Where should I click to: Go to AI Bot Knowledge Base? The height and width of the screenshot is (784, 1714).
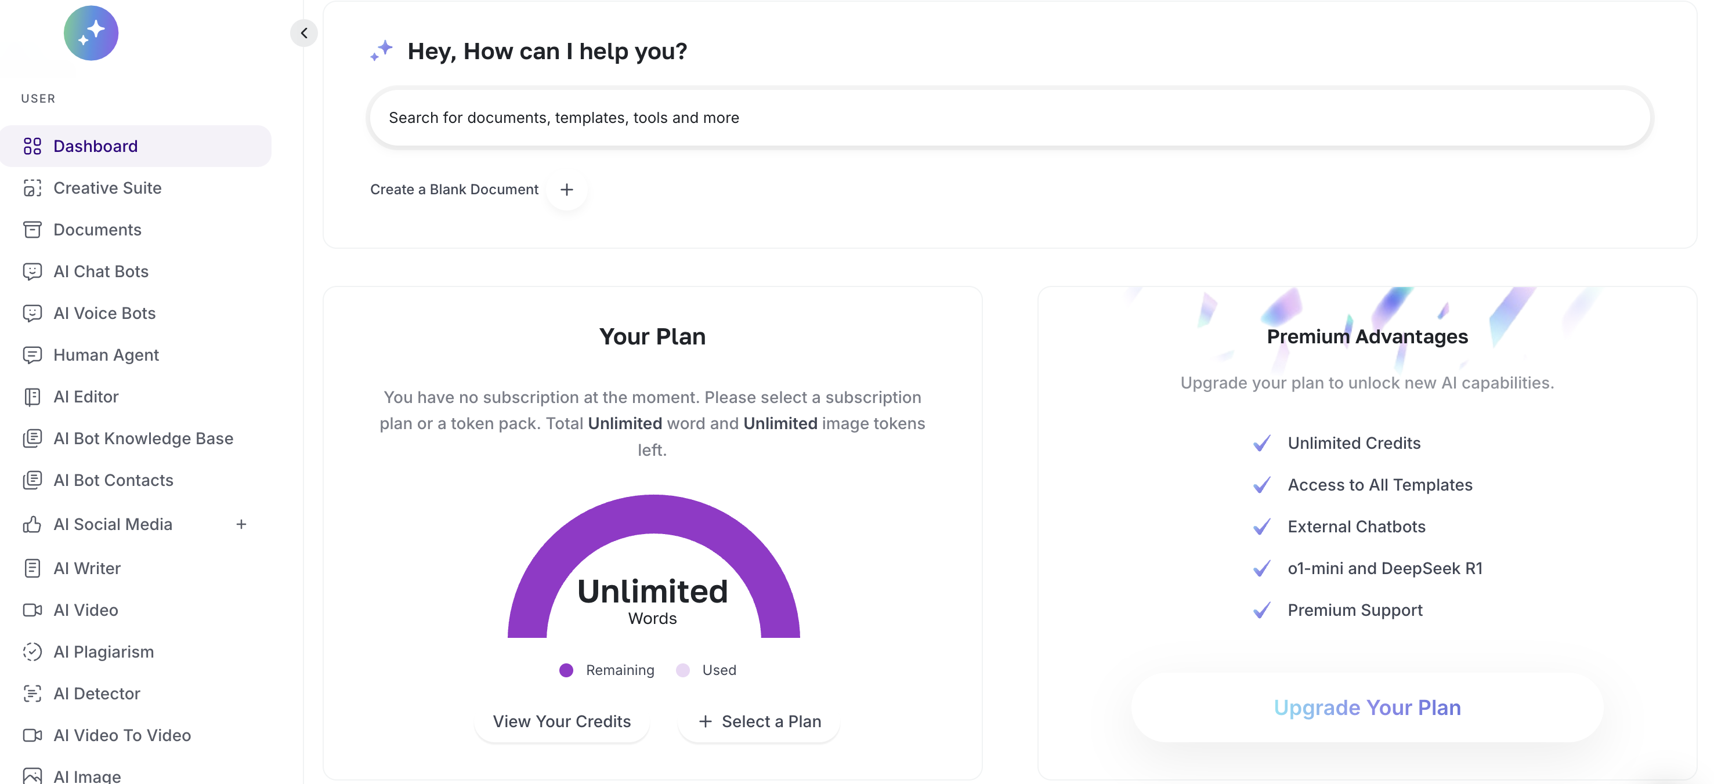click(143, 439)
